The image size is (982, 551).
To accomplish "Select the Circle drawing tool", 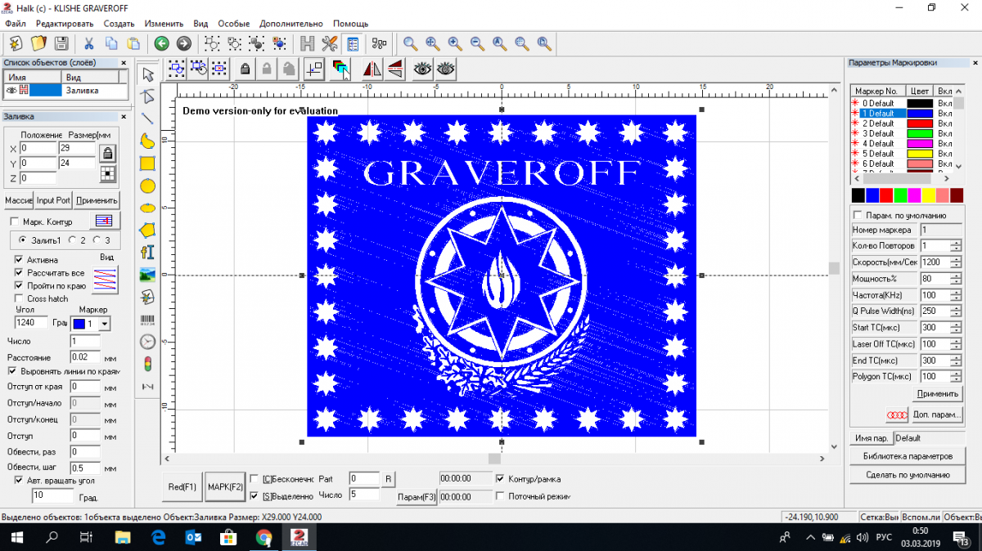I will pyautogui.click(x=148, y=186).
